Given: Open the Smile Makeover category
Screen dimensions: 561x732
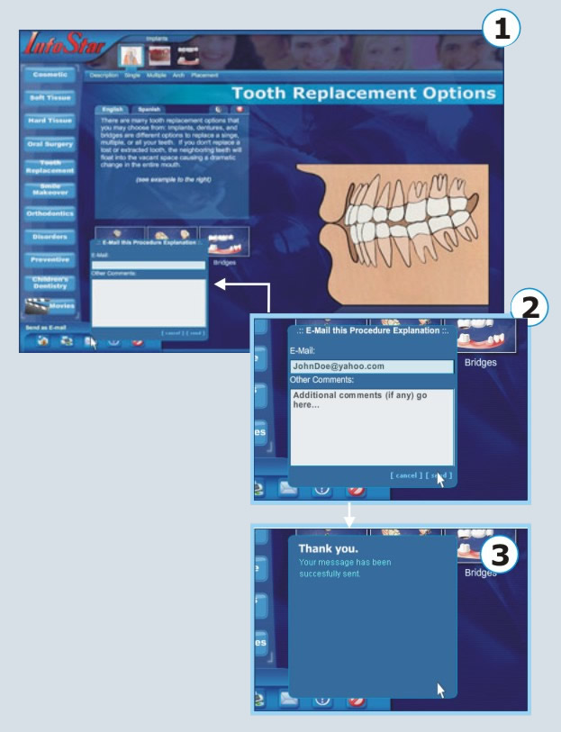Looking at the screenshot, I should pos(50,190).
